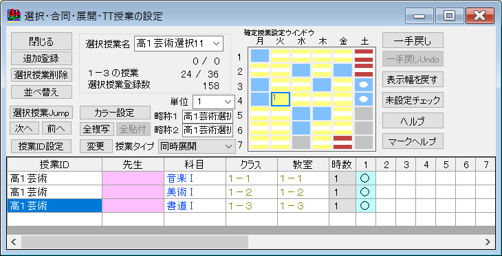Click the 略称2 input field
Viewport: 502px width, 256px height.
click(208, 130)
